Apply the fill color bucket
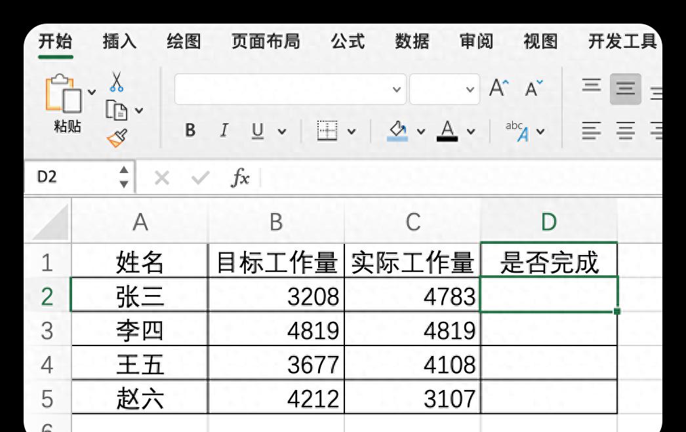The image size is (686, 432). click(x=397, y=130)
